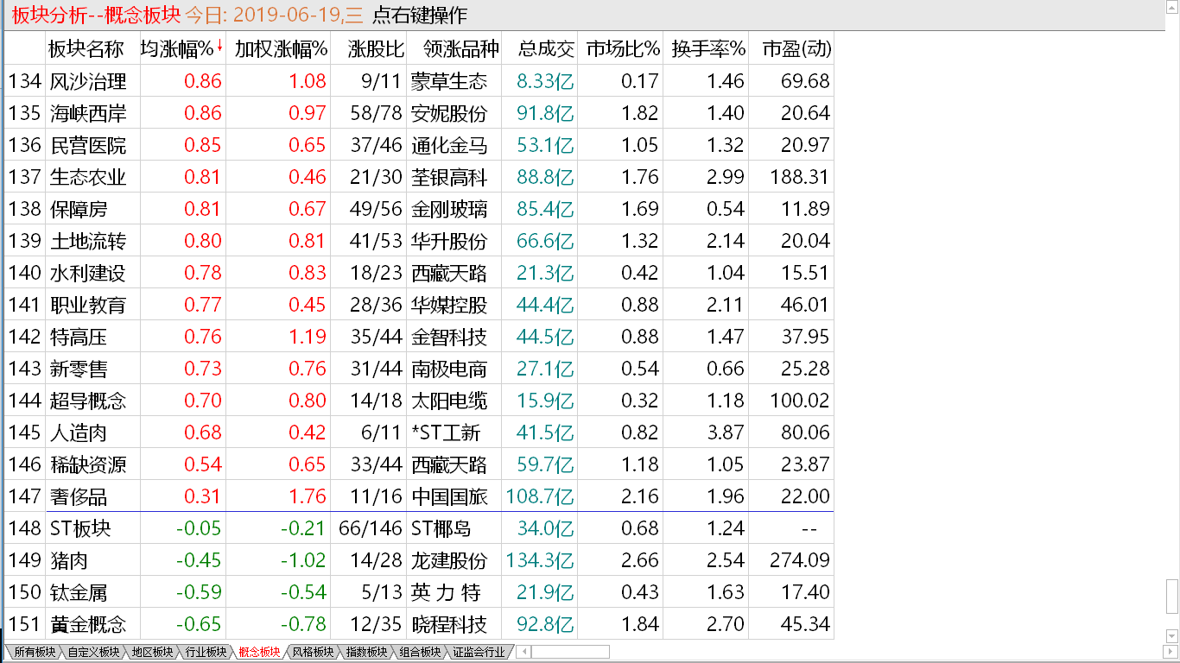Sort by the 加权涨幅% column header

pos(280,49)
